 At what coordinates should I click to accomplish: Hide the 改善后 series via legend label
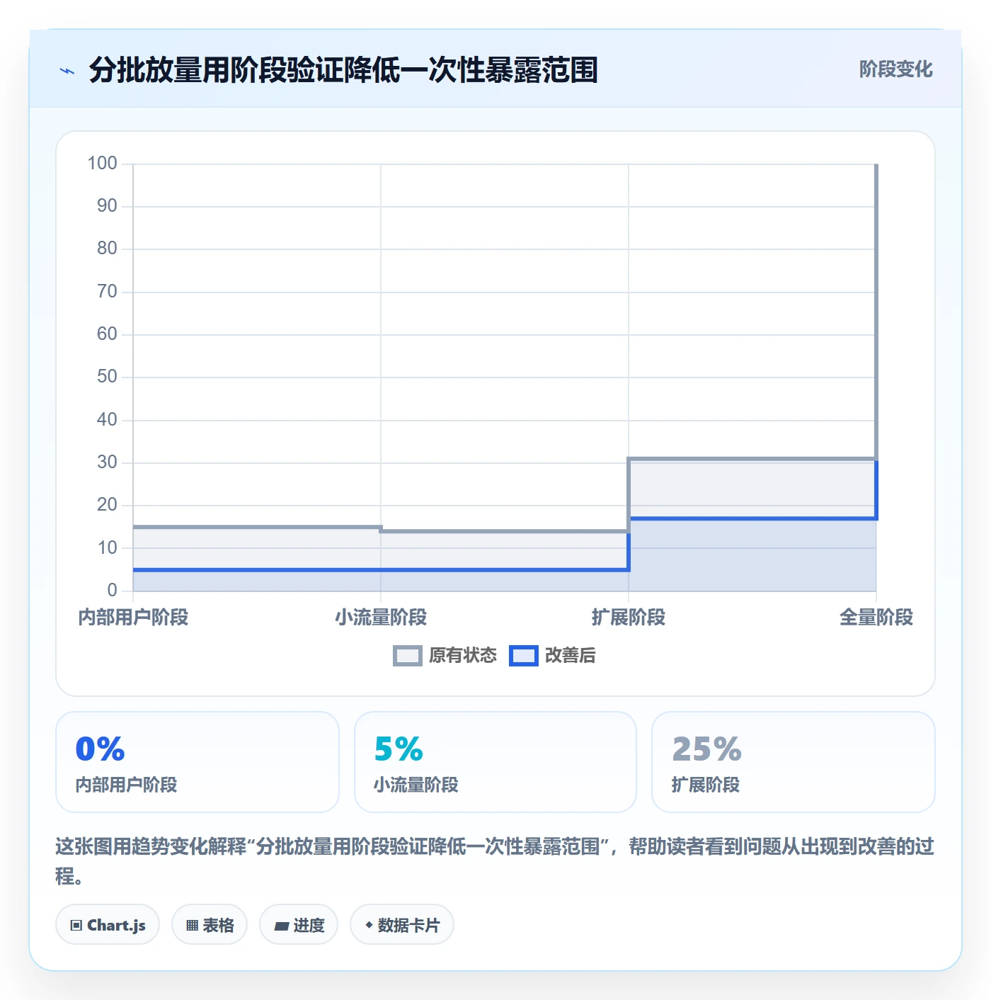coord(570,656)
